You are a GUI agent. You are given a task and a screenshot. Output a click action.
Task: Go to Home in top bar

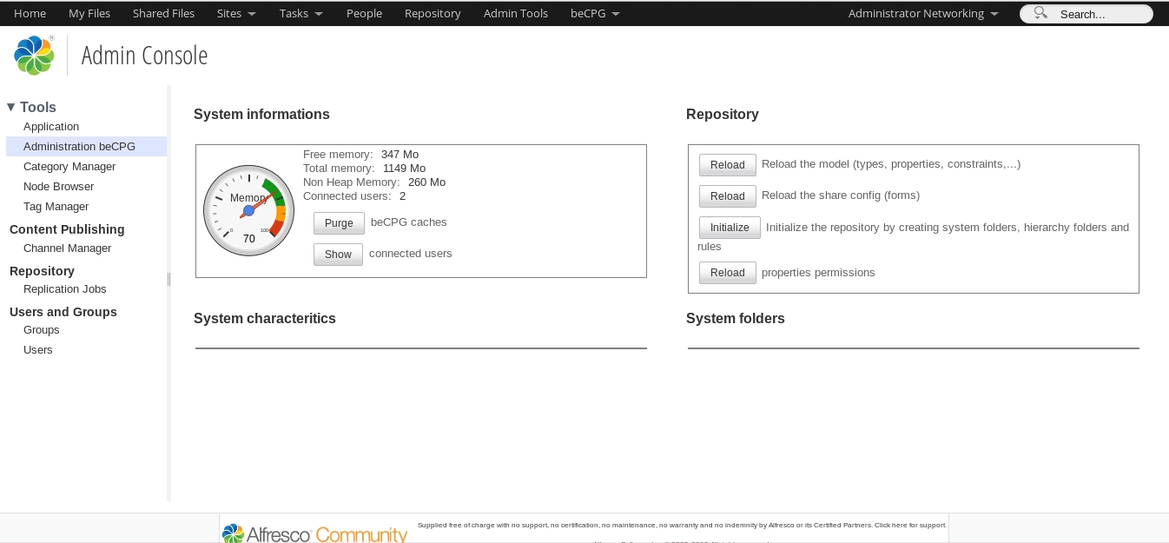30,13
